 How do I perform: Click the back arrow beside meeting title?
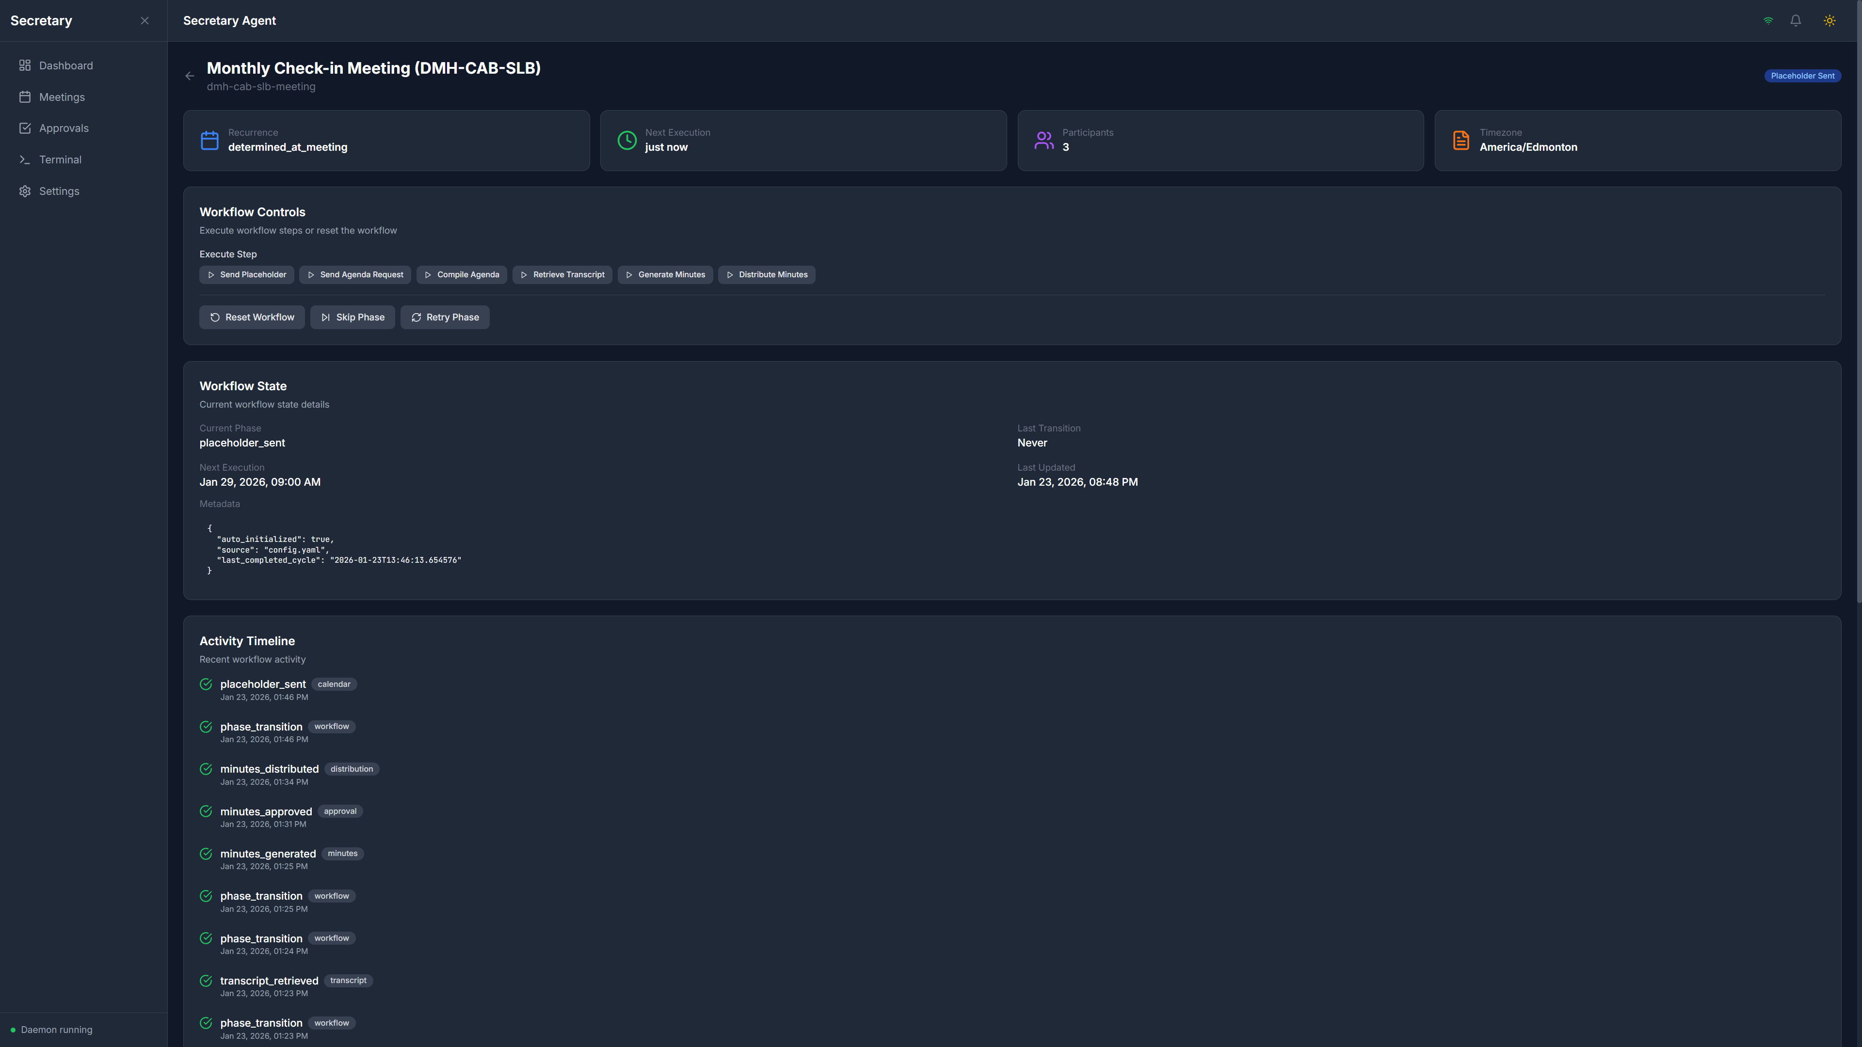[190, 76]
